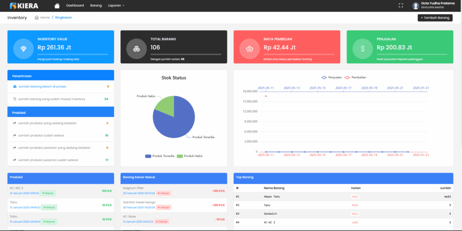Toggle Penjualan series in chart legend
The width and height of the screenshot is (462, 231).
[x=332, y=77]
